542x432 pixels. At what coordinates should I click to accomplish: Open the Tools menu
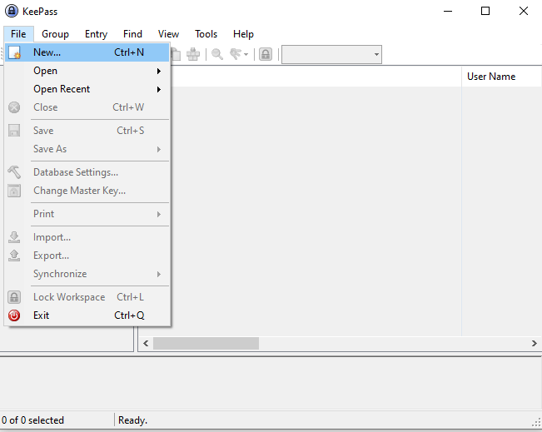206,34
